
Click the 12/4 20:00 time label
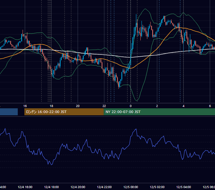point(78,187)
